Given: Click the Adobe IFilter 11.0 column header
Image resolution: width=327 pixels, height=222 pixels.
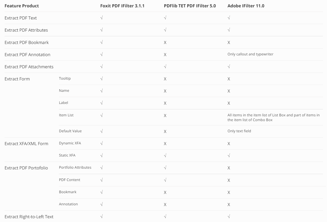Looking at the screenshot, I should coord(246,6).
